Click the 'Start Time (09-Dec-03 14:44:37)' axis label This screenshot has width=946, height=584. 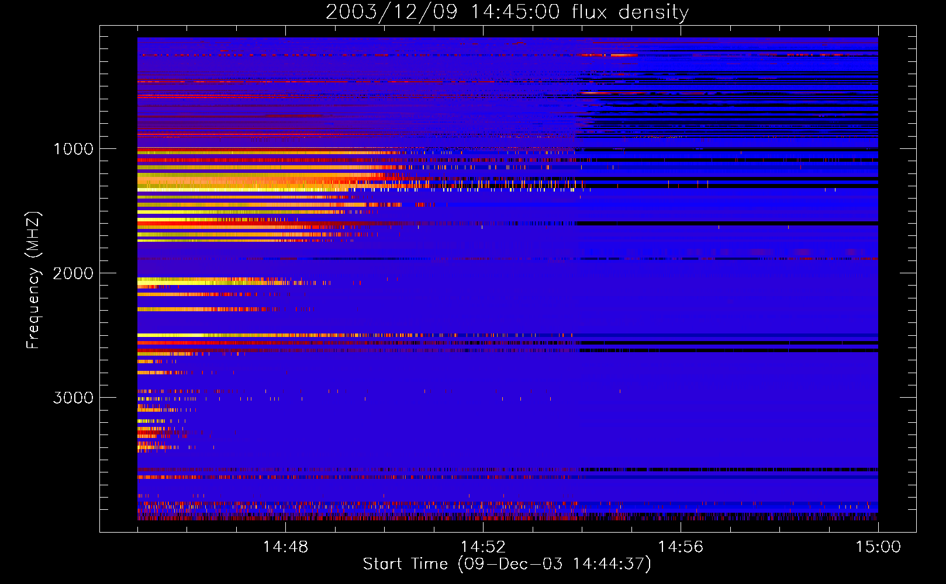click(507, 564)
